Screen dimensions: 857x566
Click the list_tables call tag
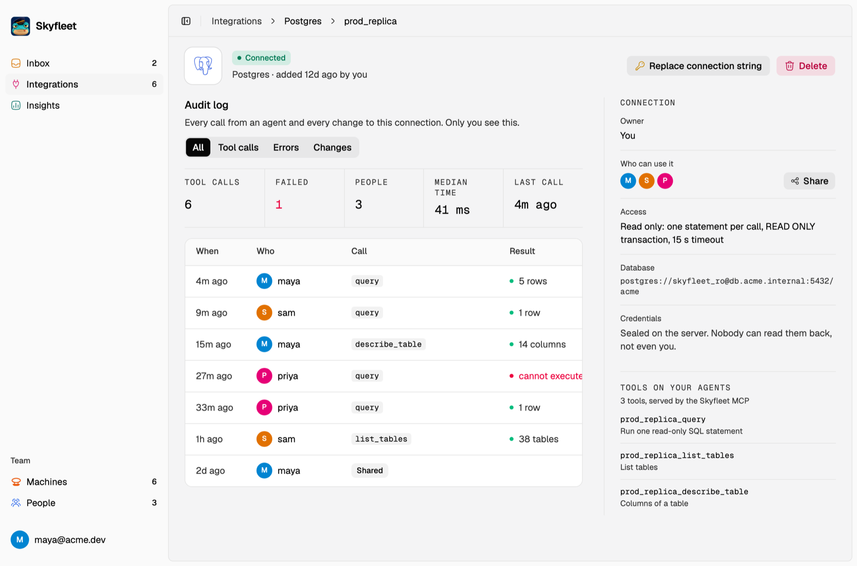click(381, 439)
